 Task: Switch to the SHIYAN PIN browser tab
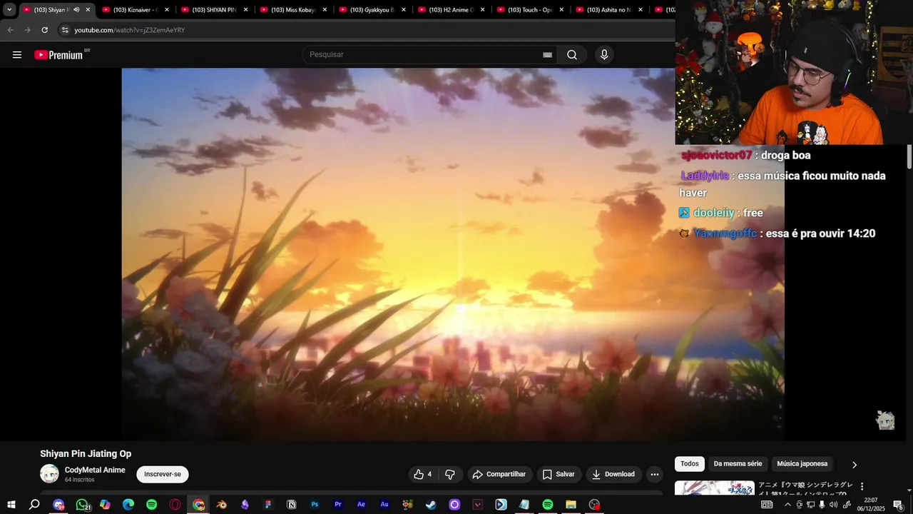coord(213,10)
